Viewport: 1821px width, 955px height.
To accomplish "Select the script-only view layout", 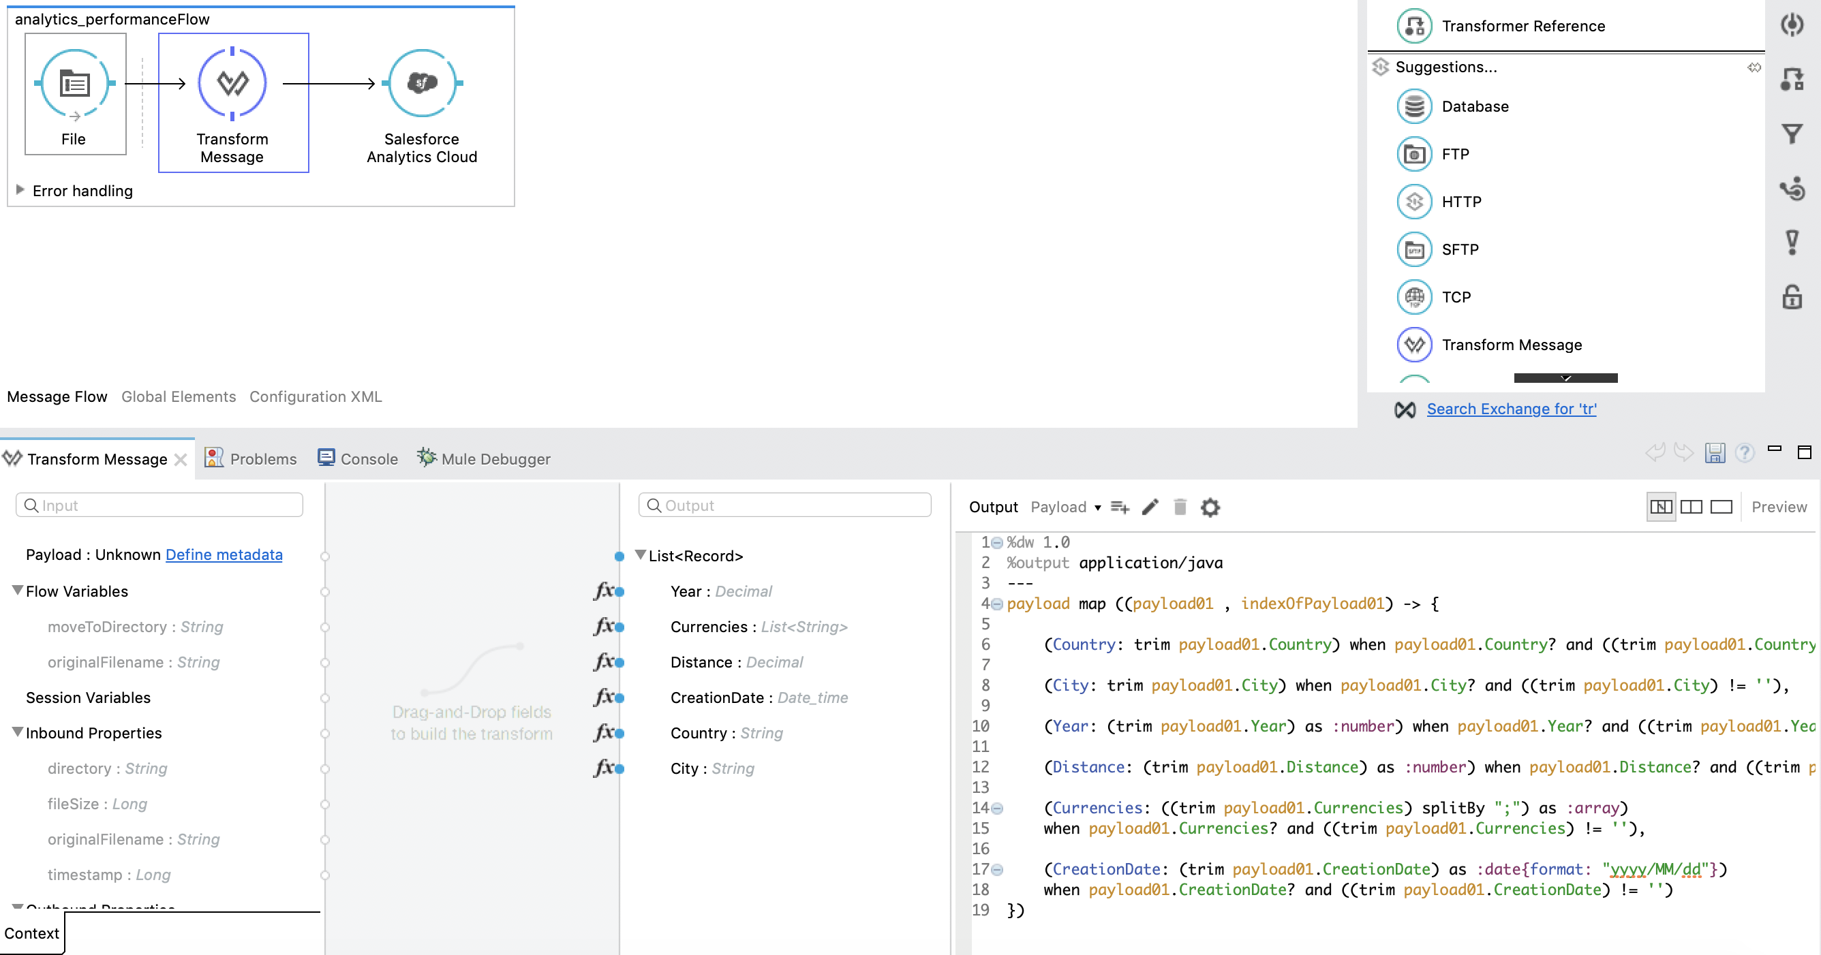I will pos(1721,507).
